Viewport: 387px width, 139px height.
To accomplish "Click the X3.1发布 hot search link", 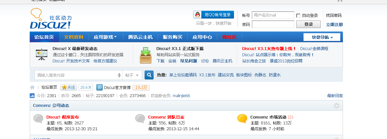I will click(207, 75).
